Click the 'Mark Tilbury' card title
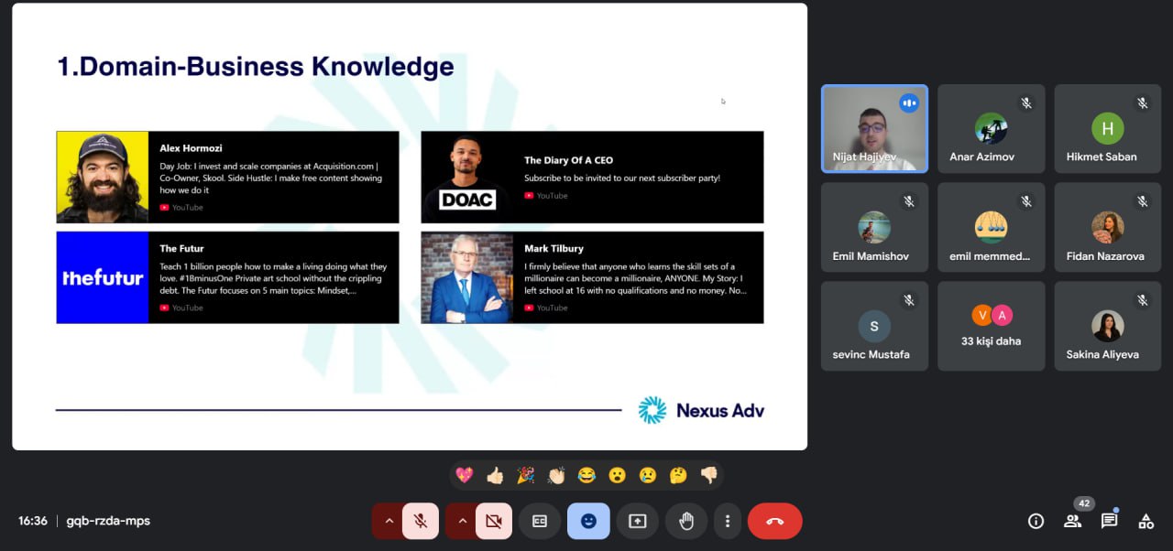The width and height of the screenshot is (1173, 551). (554, 249)
